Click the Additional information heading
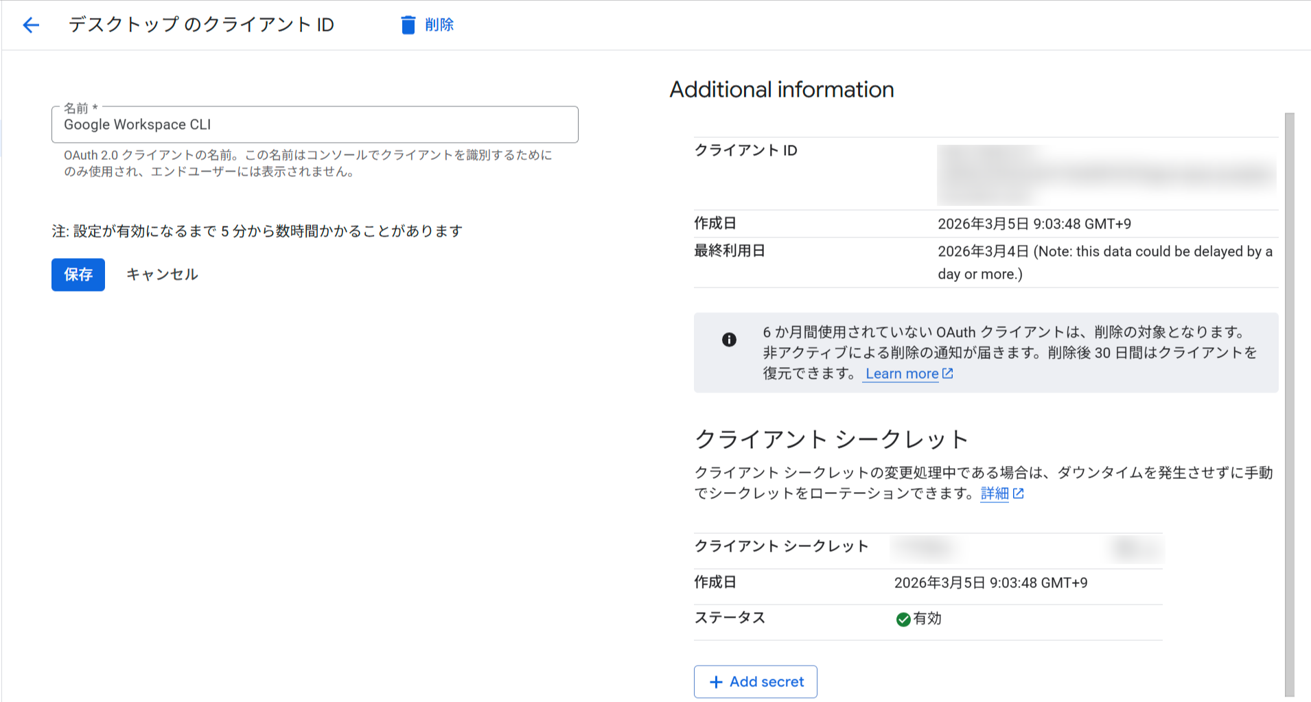1311x702 pixels. (782, 89)
